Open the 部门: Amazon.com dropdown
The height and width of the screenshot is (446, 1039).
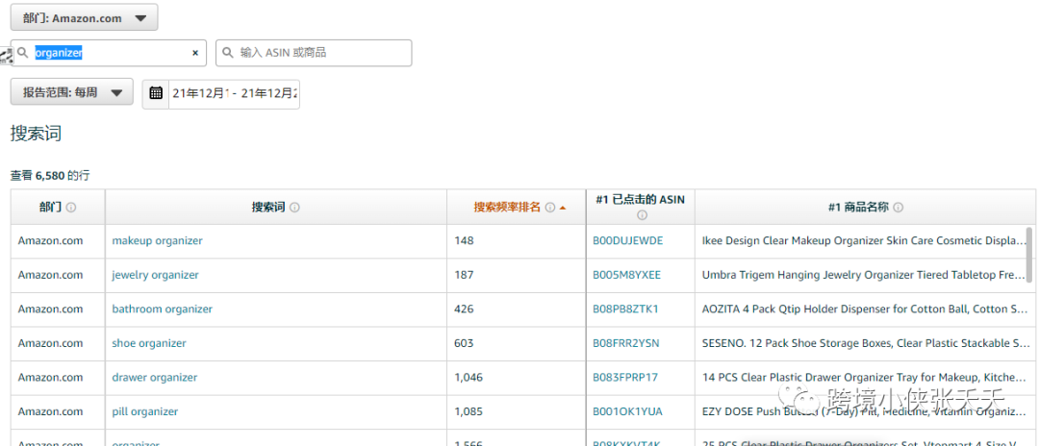[x=84, y=18]
